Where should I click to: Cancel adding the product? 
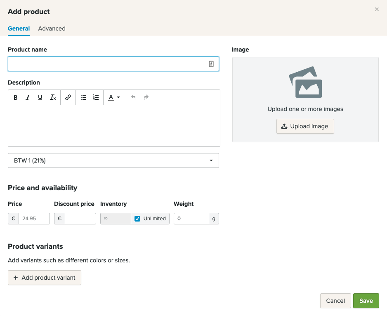335,301
